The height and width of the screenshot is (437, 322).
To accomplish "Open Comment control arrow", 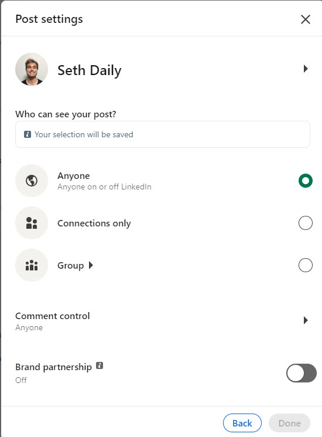I will pos(306,320).
